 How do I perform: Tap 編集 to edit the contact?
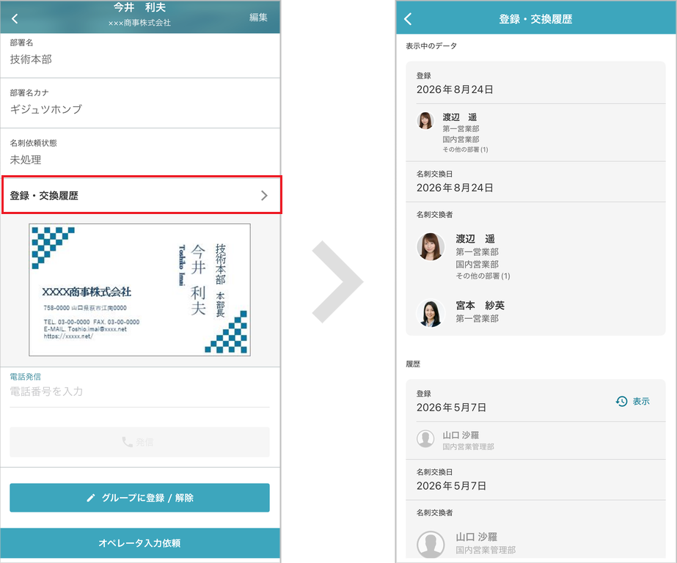pyautogui.click(x=258, y=18)
